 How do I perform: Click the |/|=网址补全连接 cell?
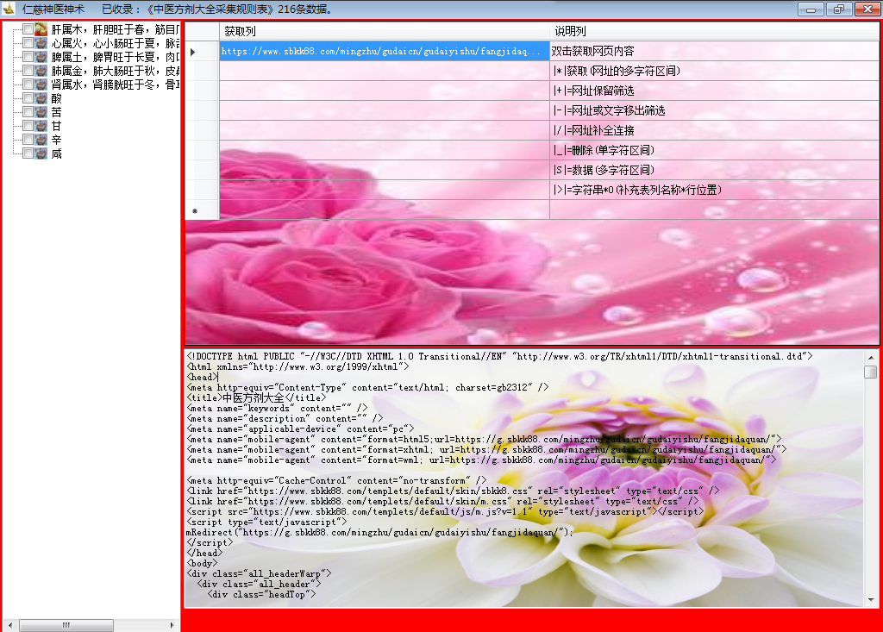[713, 130]
